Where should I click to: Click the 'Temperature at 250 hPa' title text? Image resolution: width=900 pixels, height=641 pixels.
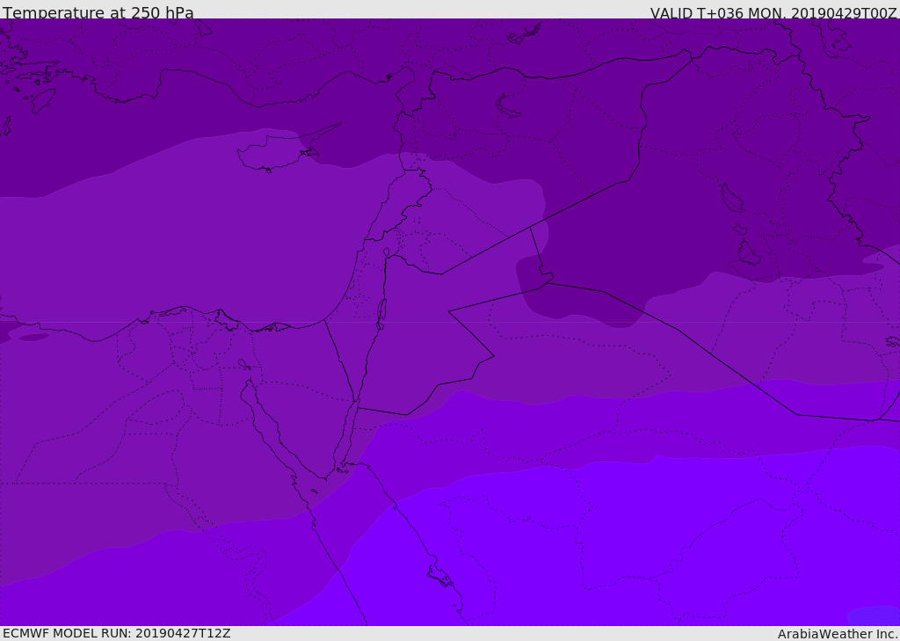point(98,12)
